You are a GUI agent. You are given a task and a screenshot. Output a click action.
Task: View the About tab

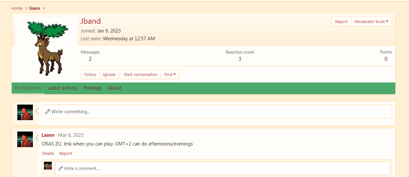115,88
